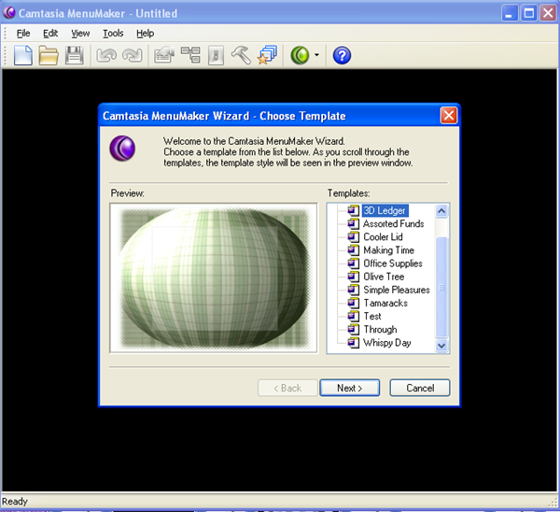Click the icon beside Olive Tree template
560x512 pixels.
click(x=353, y=277)
